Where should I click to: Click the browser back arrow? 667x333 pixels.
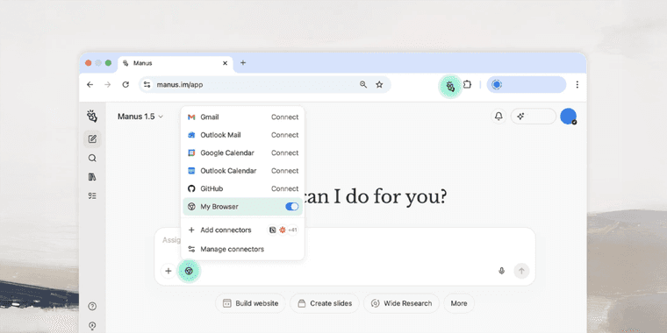tap(90, 84)
